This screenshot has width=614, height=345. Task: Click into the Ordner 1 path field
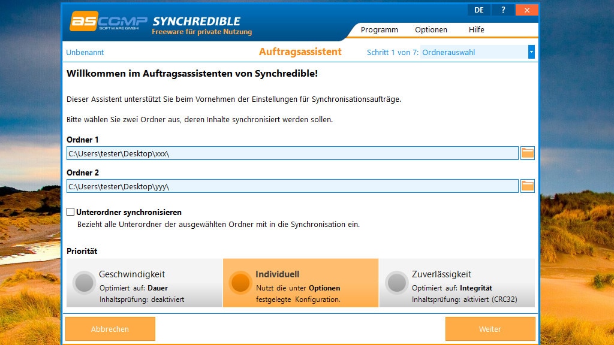point(293,153)
